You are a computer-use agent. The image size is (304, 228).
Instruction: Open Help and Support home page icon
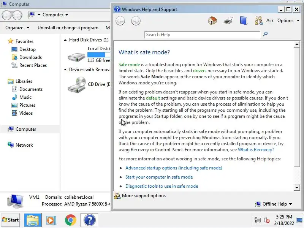(x=212, y=21)
